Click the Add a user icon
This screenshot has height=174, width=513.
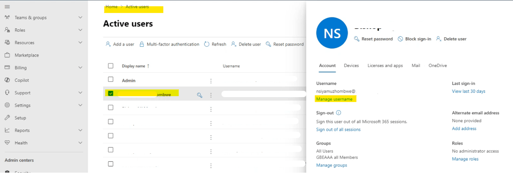[x=108, y=44]
